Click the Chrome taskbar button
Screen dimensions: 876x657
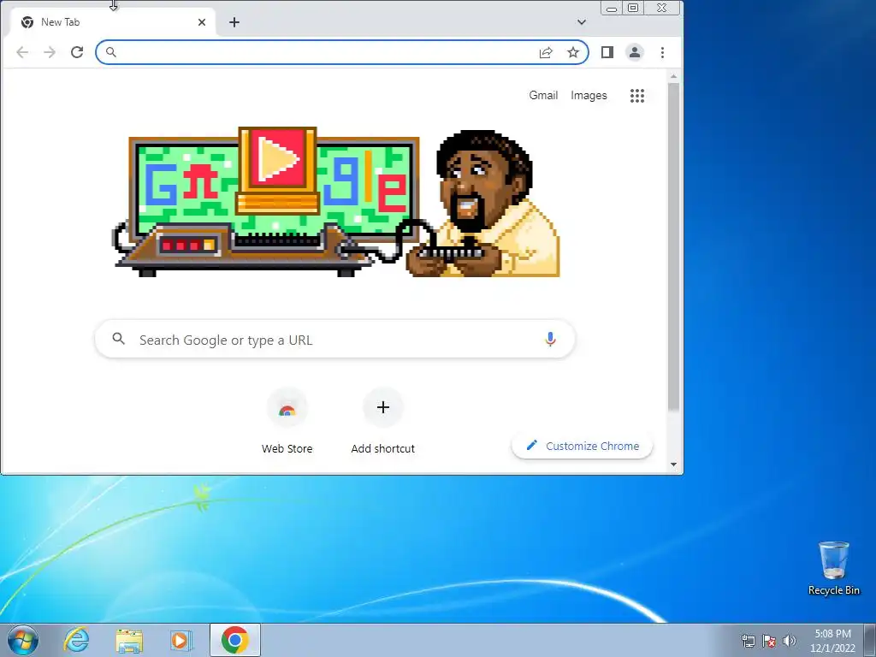235,640
